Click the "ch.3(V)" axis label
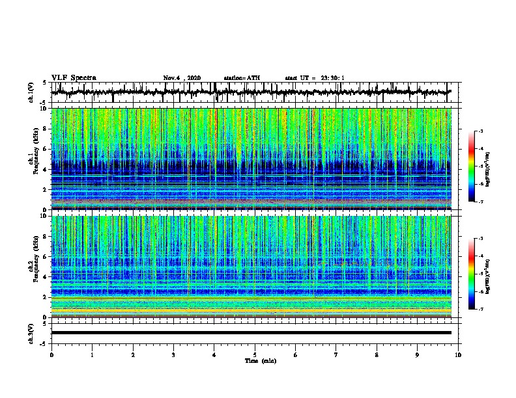 pyautogui.click(x=31, y=334)
